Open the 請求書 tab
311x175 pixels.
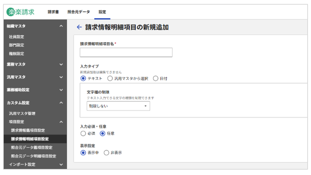(53, 12)
